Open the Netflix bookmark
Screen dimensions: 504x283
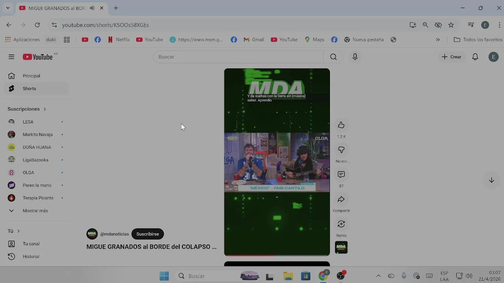119,40
